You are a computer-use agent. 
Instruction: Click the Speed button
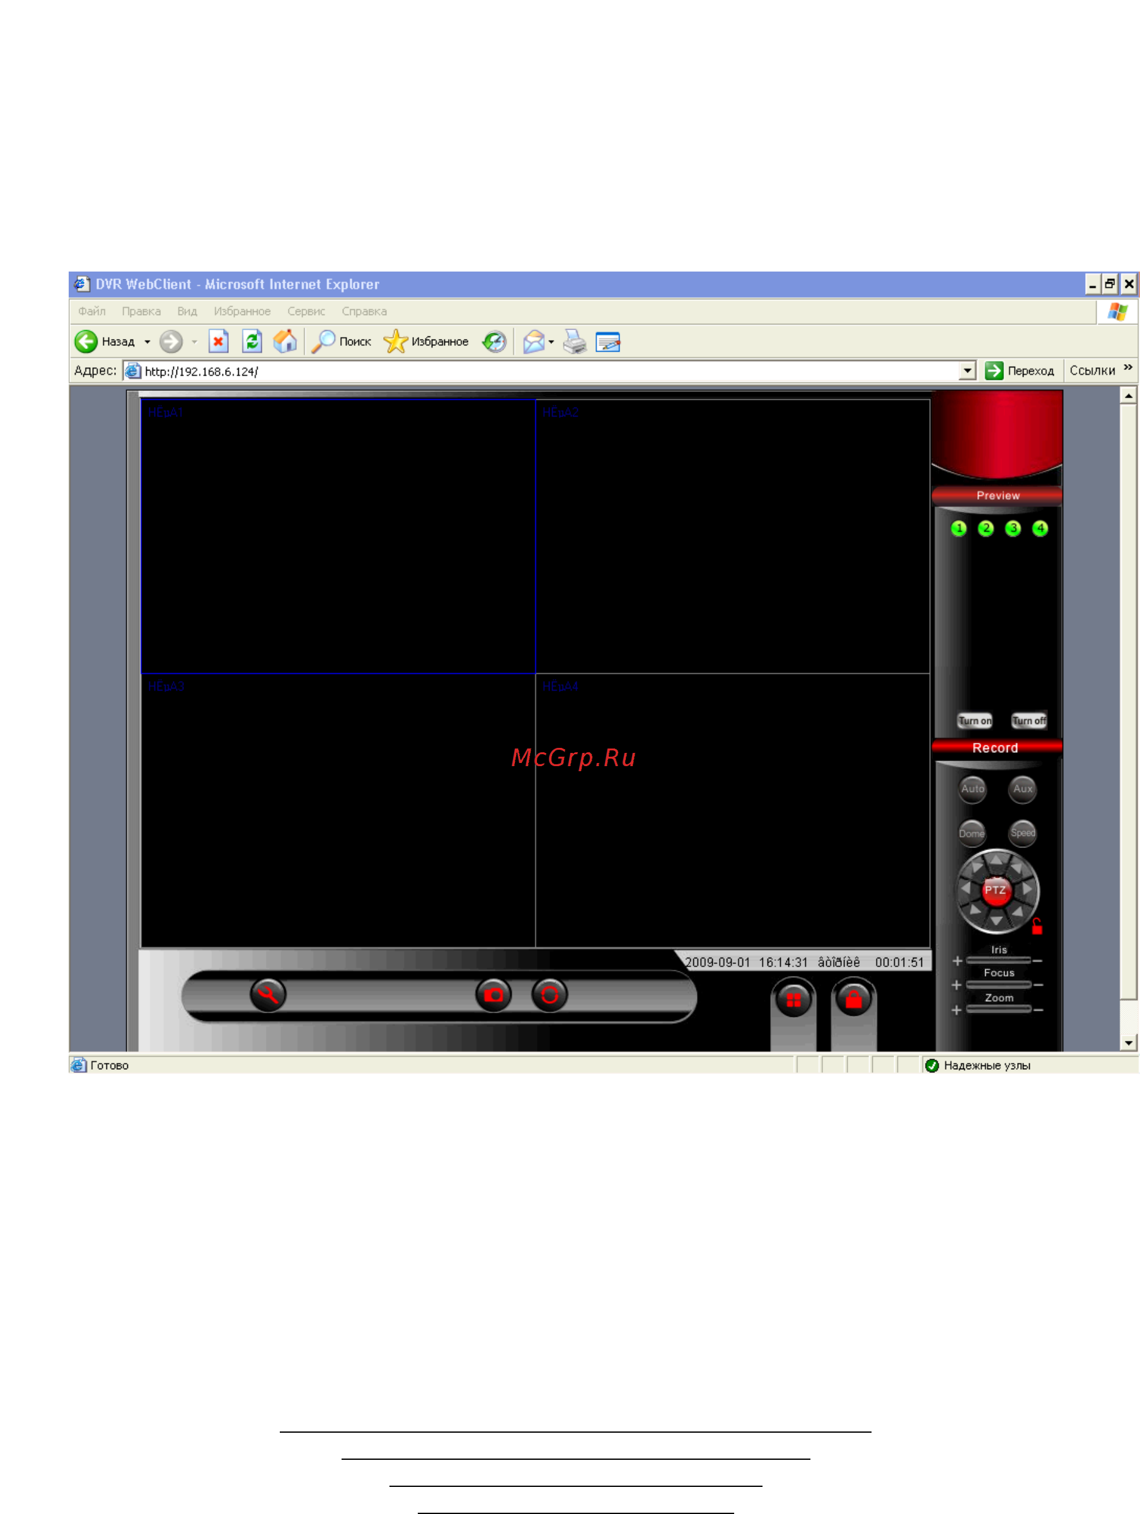(1023, 833)
